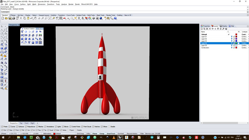
Task: Toggle visibility bulb of Construction layer
Action: (x=231, y=48)
